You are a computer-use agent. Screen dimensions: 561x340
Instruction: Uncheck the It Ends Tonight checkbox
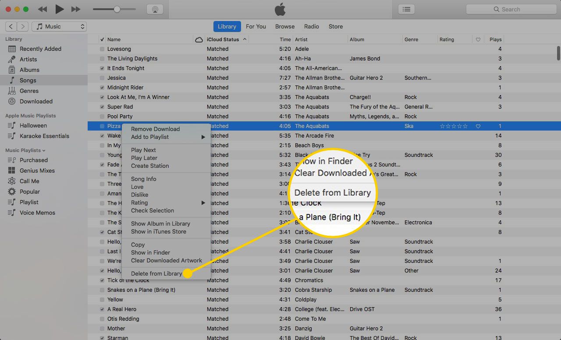coord(102,68)
